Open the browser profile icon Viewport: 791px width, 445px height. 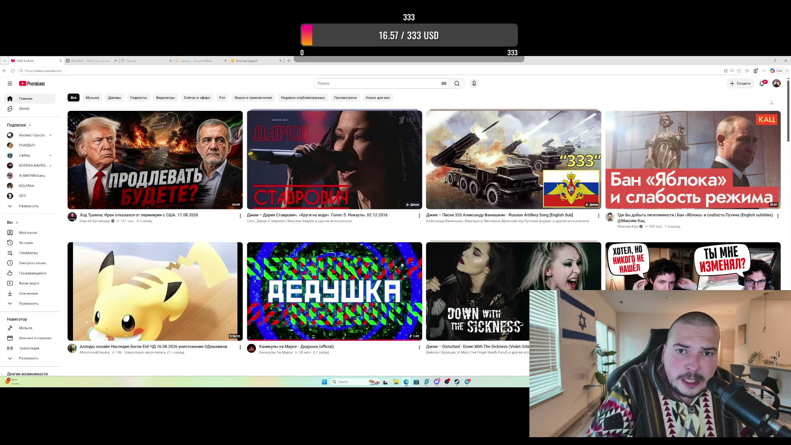click(755, 71)
